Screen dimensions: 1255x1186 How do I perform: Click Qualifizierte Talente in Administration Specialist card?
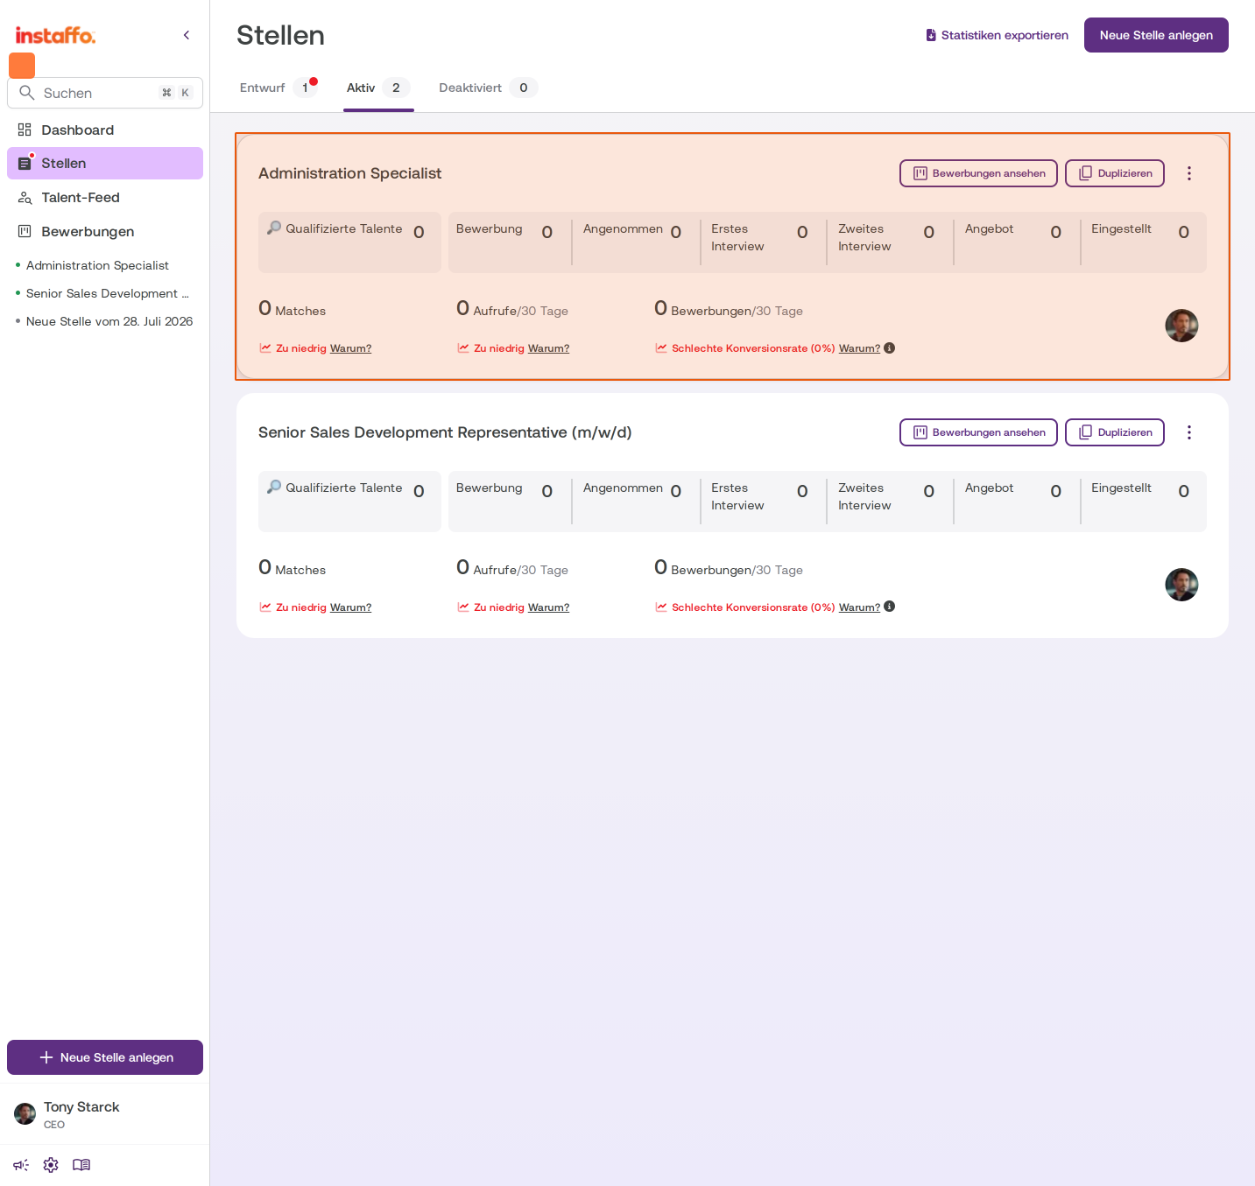pyautogui.click(x=349, y=242)
